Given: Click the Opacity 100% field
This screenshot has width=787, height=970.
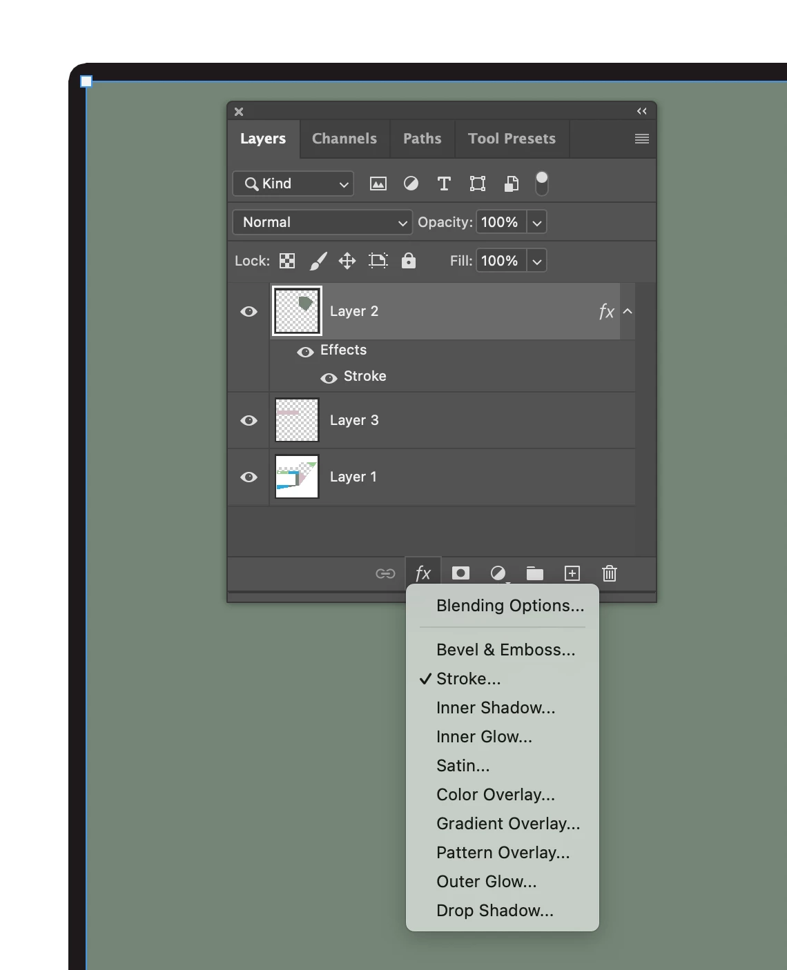Looking at the screenshot, I should tap(501, 222).
